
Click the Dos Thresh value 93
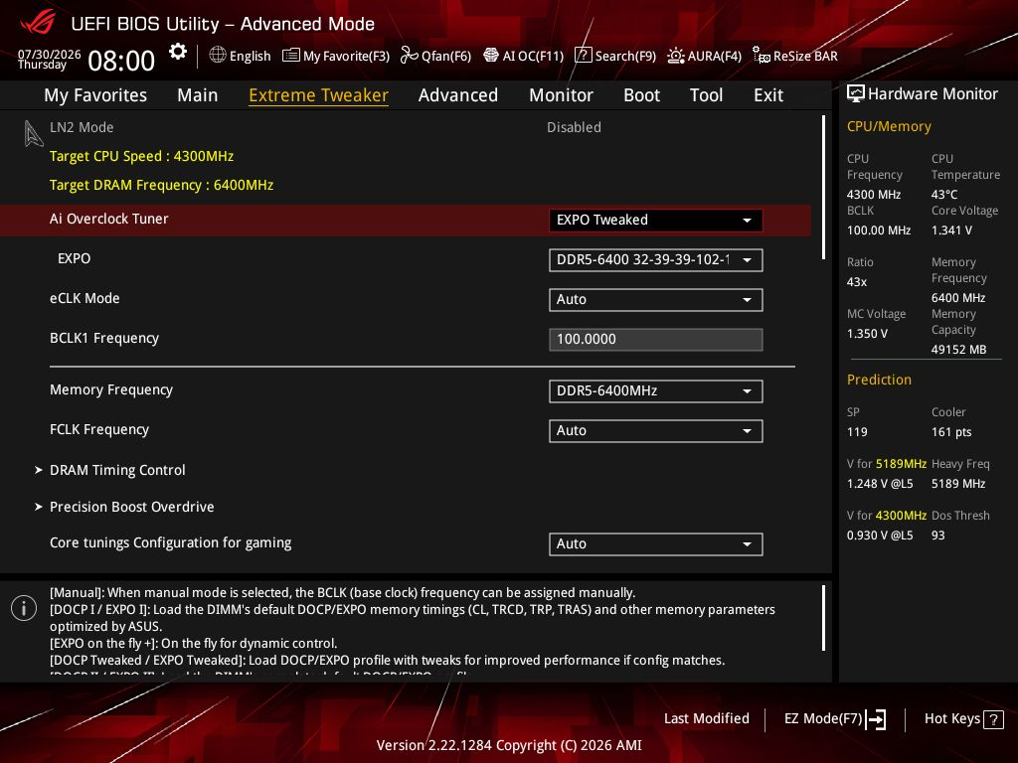[938, 535]
